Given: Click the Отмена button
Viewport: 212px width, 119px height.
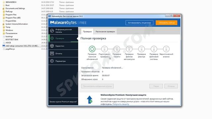Looking at the screenshot, I should click(171, 86).
